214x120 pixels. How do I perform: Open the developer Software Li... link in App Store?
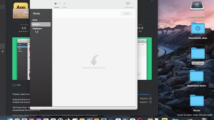point(145,94)
